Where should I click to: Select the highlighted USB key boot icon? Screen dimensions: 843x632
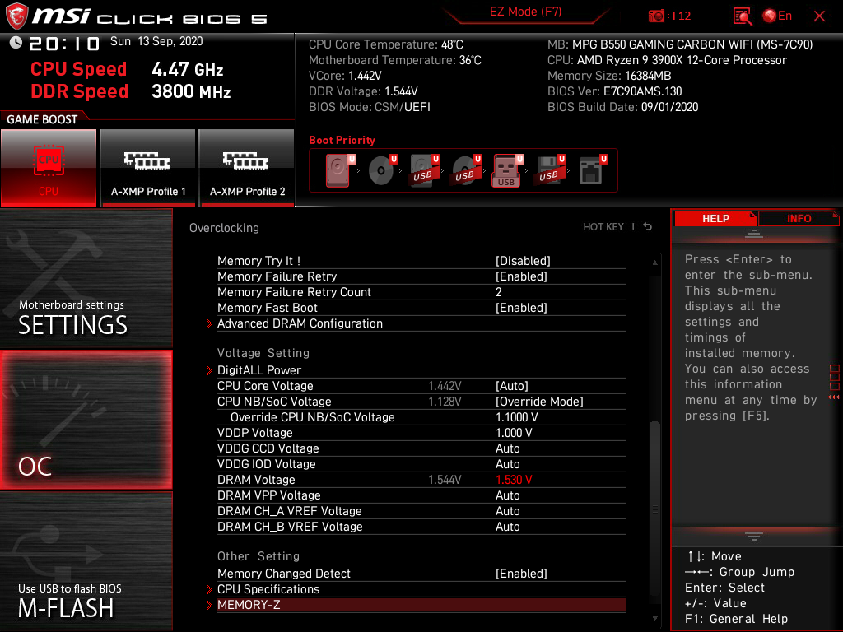508,170
